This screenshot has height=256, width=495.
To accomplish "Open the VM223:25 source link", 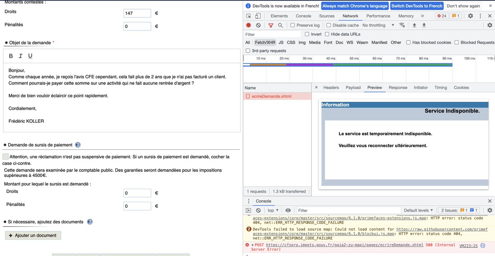I will [468, 245].
